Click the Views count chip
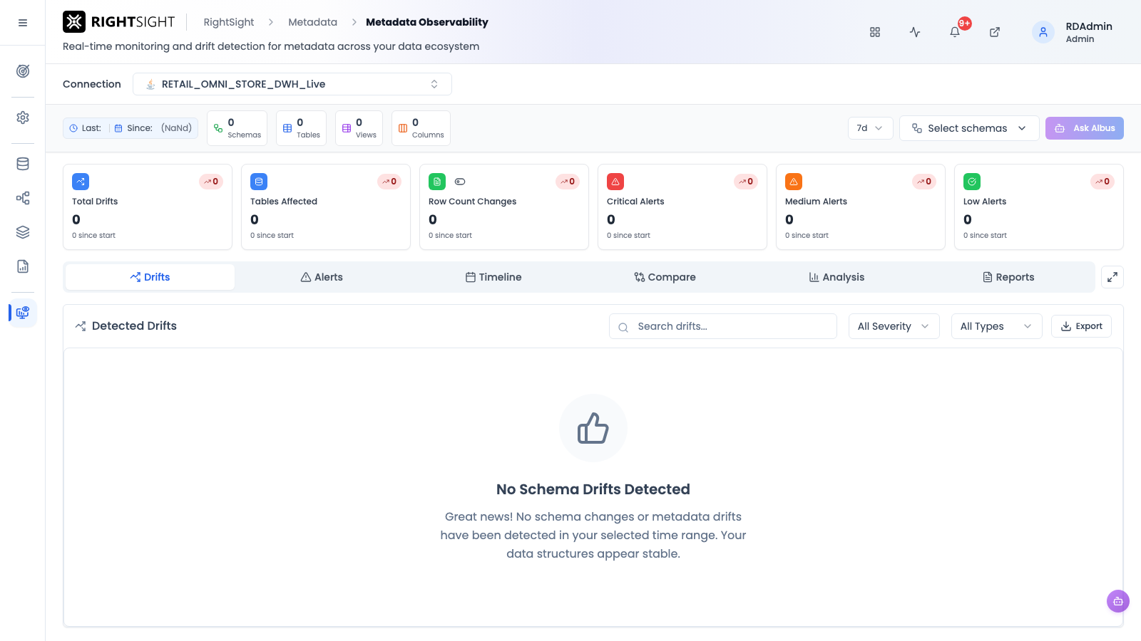 [359, 128]
